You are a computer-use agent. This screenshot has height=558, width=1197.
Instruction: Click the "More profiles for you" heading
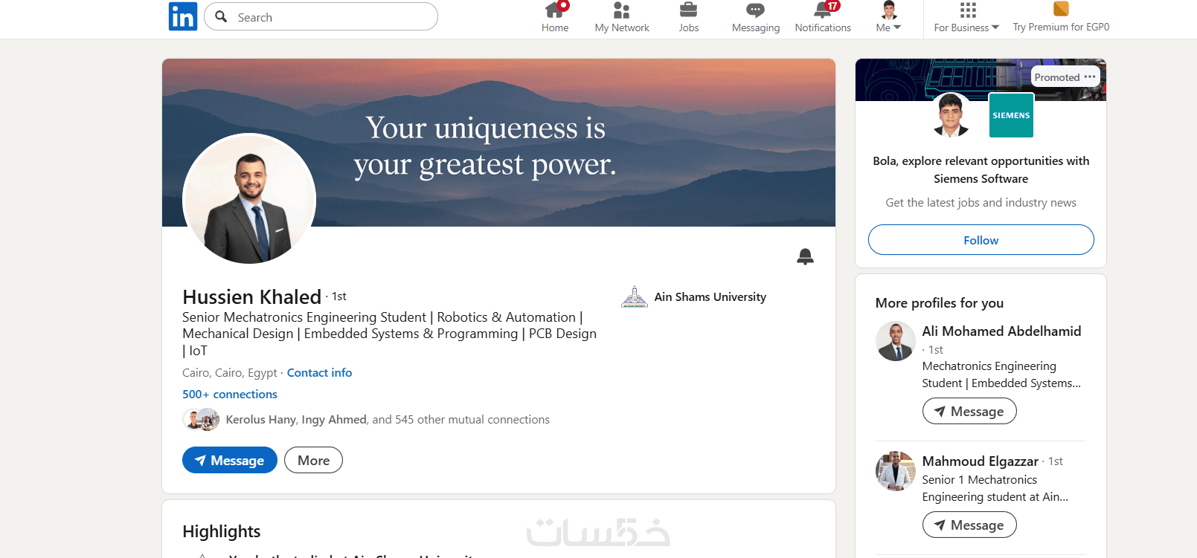tap(940, 303)
